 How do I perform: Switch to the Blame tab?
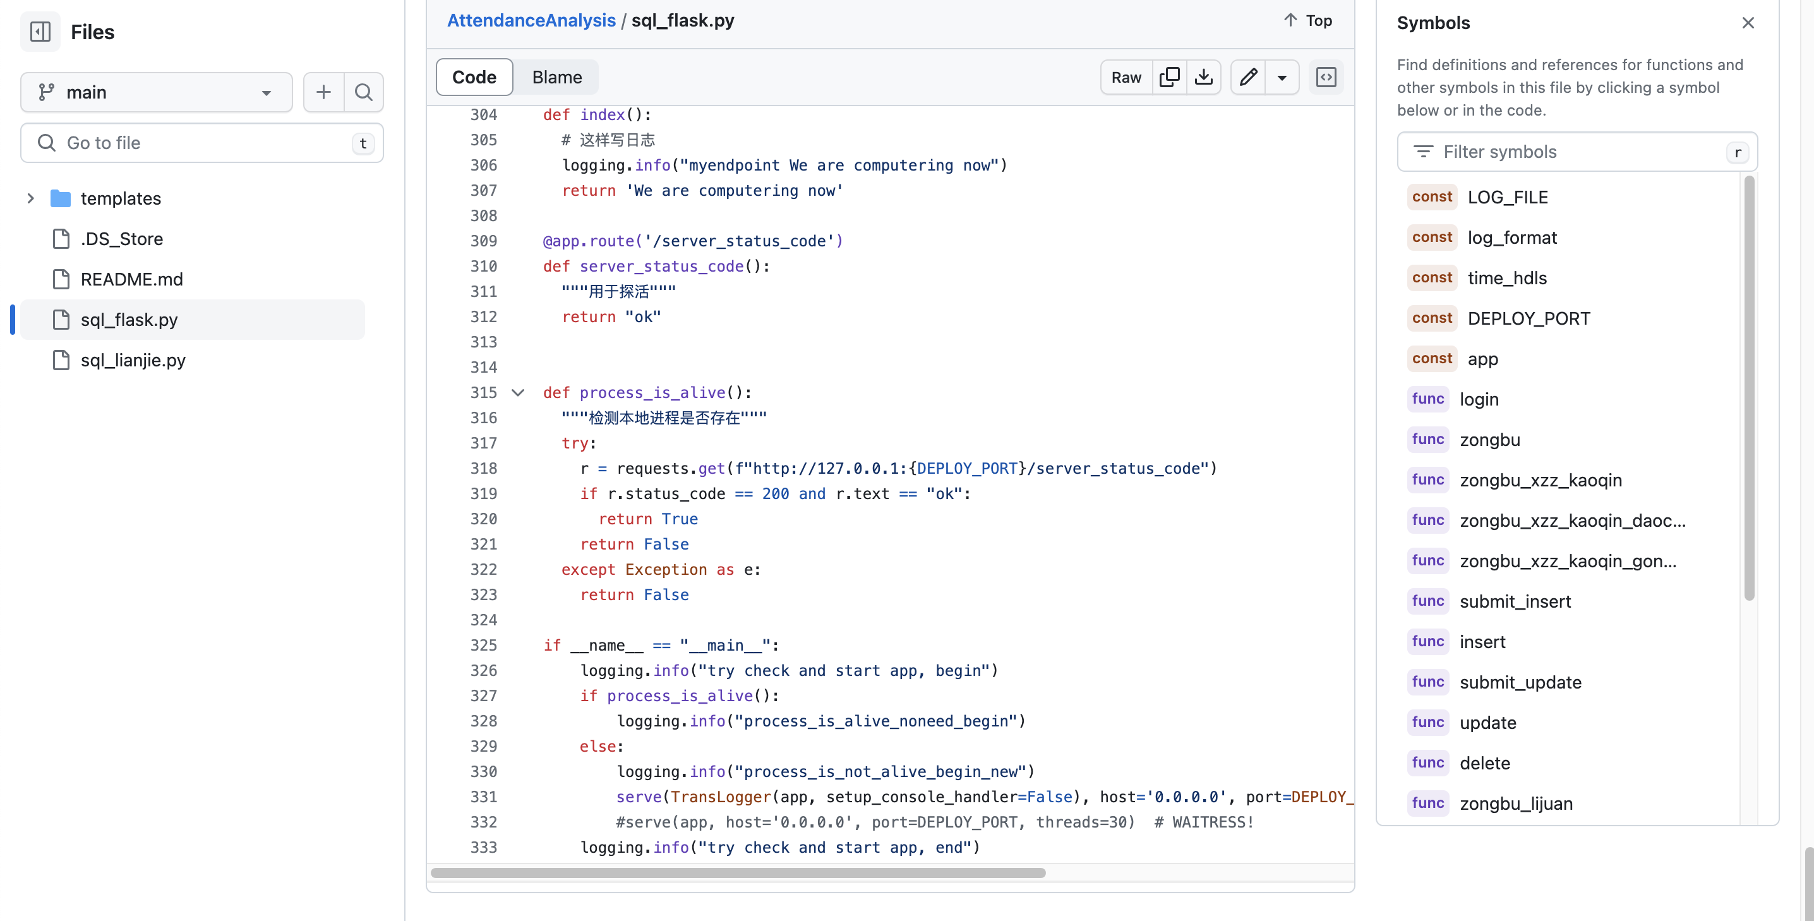(556, 75)
